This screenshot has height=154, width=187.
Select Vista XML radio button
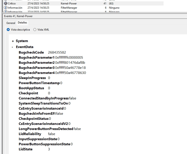click(x=35, y=30)
